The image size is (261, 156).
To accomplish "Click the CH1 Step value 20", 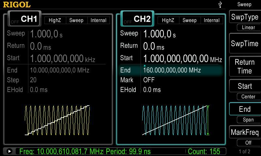I will pyautogui.click(x=33, y=80).
